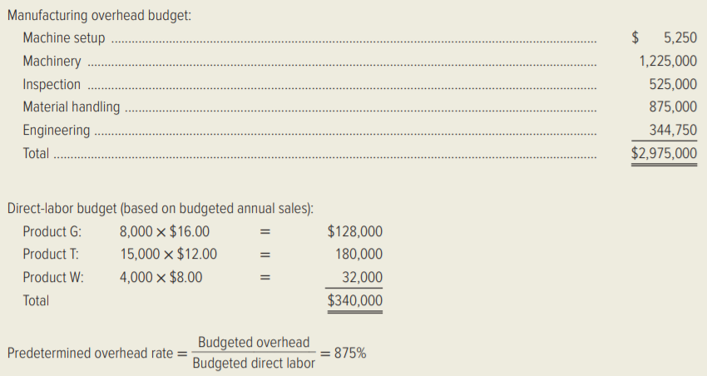Viewport: 707px width, 376px height.
Task: Click the 344,750 engineering amount
Action: 673,131
